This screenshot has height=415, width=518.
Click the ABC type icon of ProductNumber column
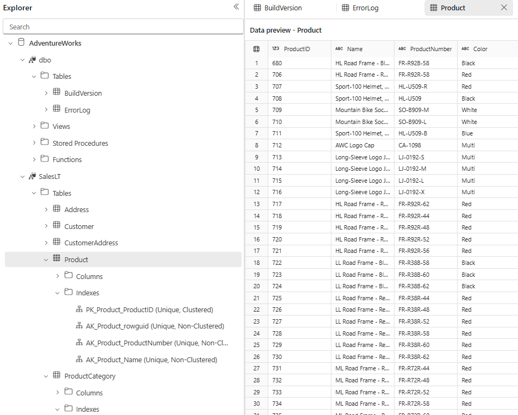click(x=402, y=48)
